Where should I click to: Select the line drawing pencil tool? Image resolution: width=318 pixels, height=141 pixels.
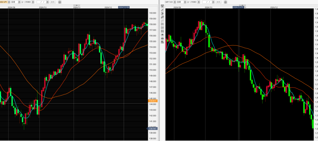[x=162, y=10]
